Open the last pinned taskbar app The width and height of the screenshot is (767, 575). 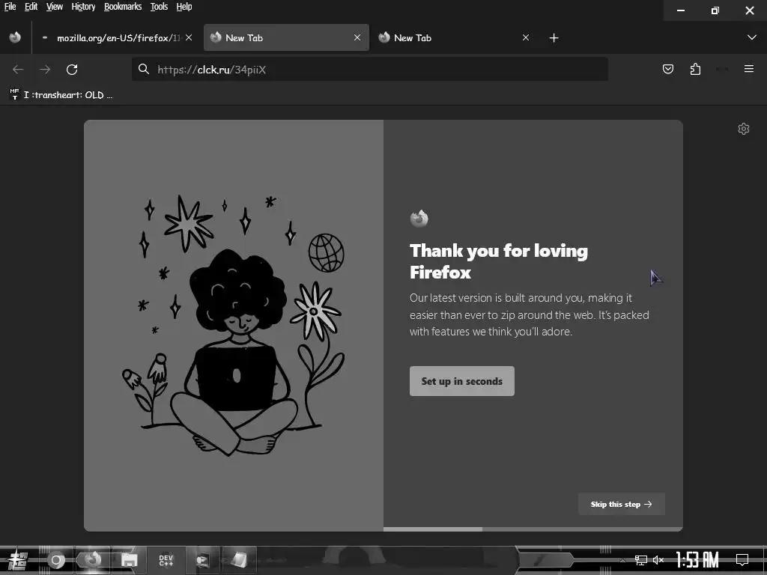click(239, 560)
